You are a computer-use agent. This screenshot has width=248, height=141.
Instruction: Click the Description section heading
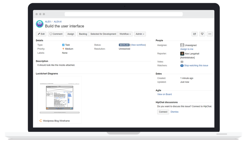click(x=42, y=61)
